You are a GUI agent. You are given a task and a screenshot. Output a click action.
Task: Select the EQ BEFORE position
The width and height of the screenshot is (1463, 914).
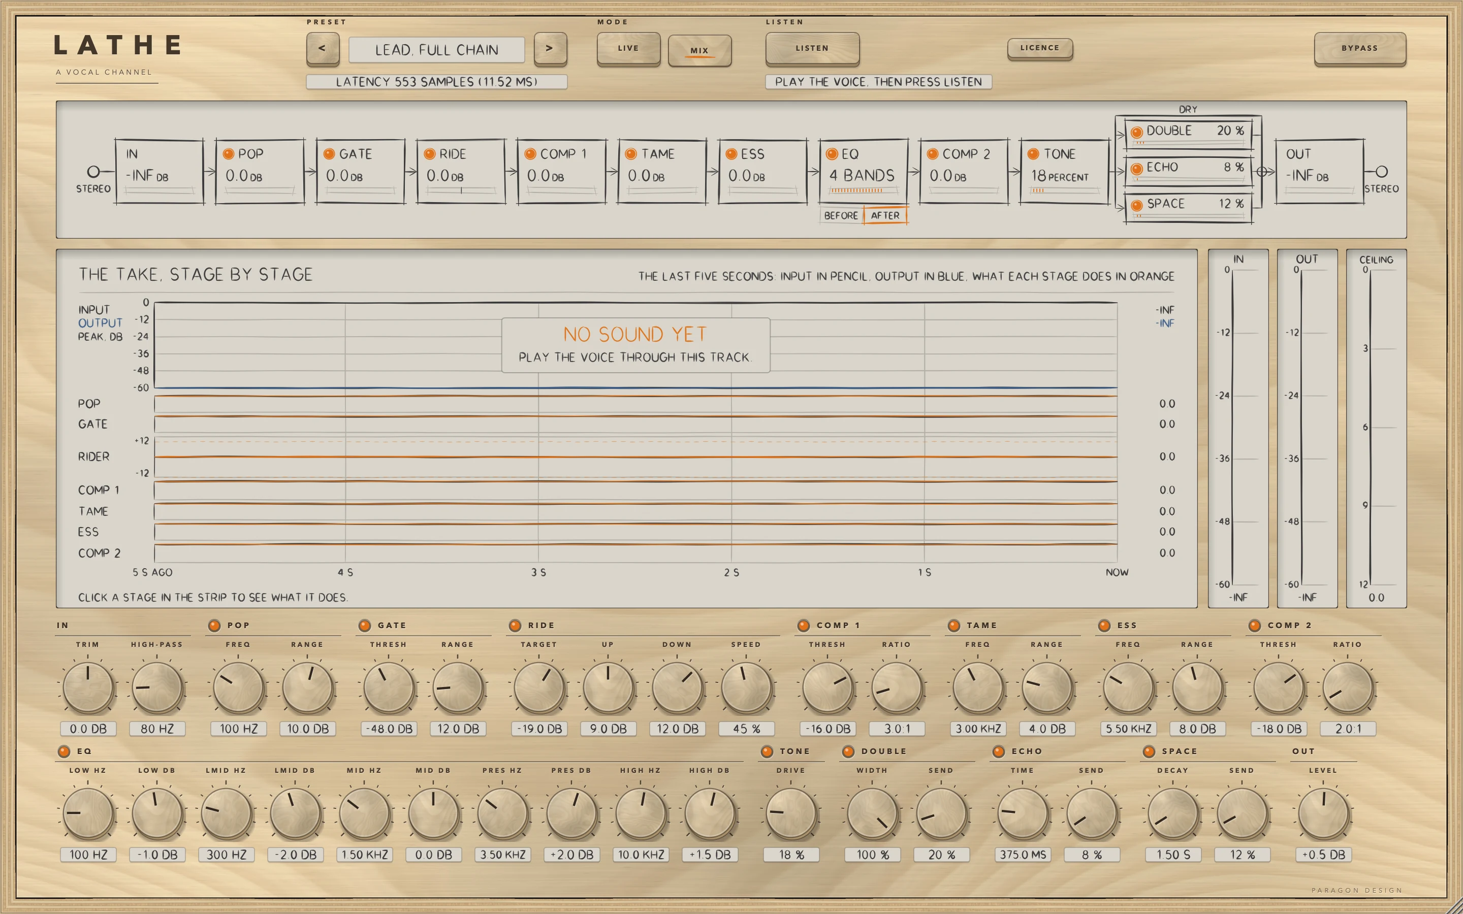click(x=841, y=216)
